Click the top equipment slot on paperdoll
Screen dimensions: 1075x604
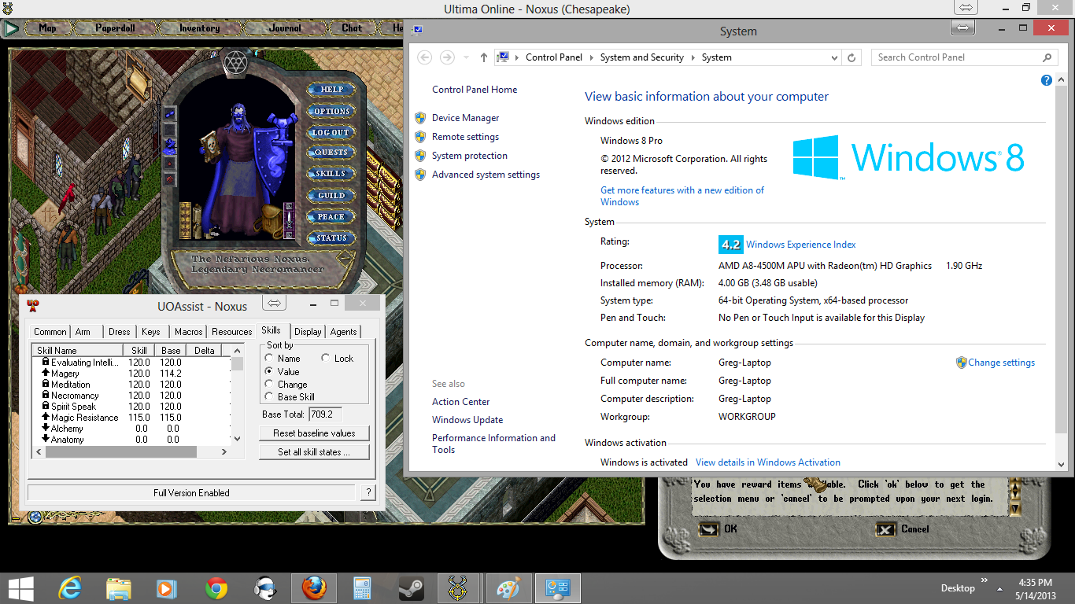click(170, 113)
